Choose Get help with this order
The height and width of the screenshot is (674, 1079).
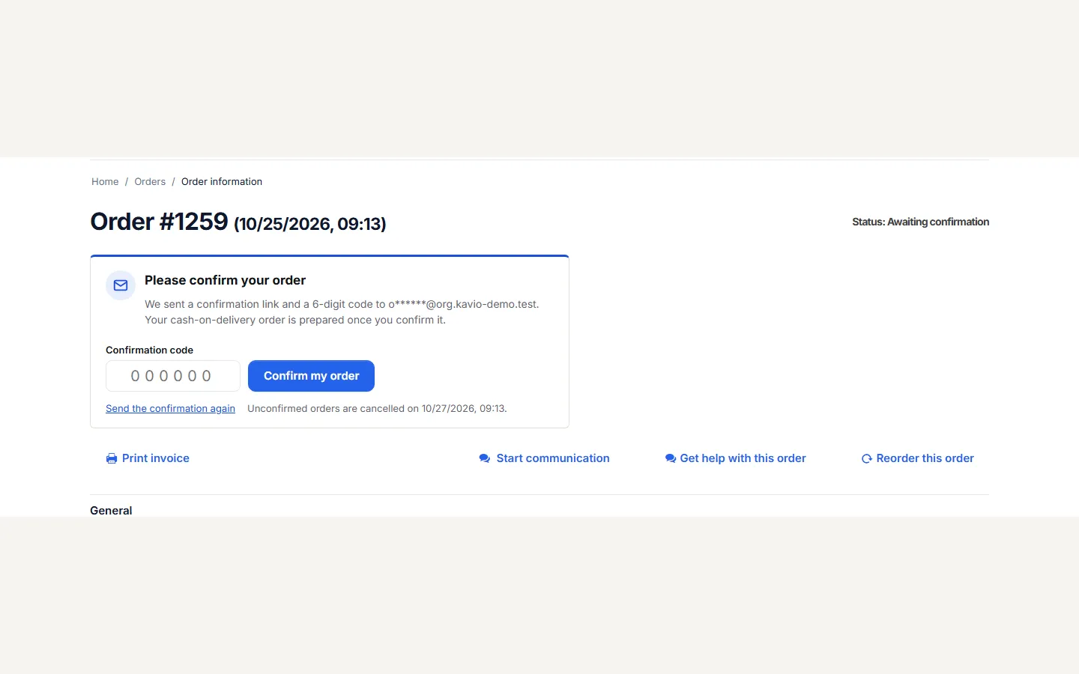point(736,458)
